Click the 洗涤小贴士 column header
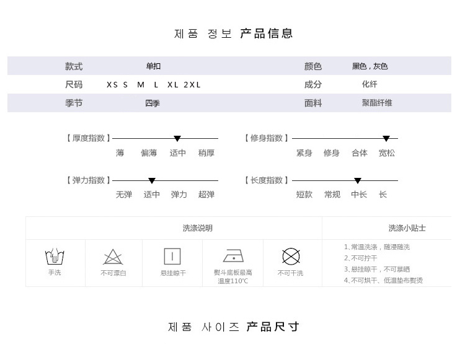 (407, 228)
